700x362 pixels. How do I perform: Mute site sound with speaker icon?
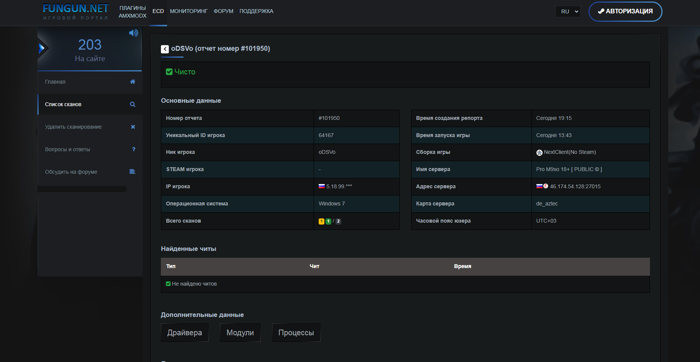tap(133, 33)
